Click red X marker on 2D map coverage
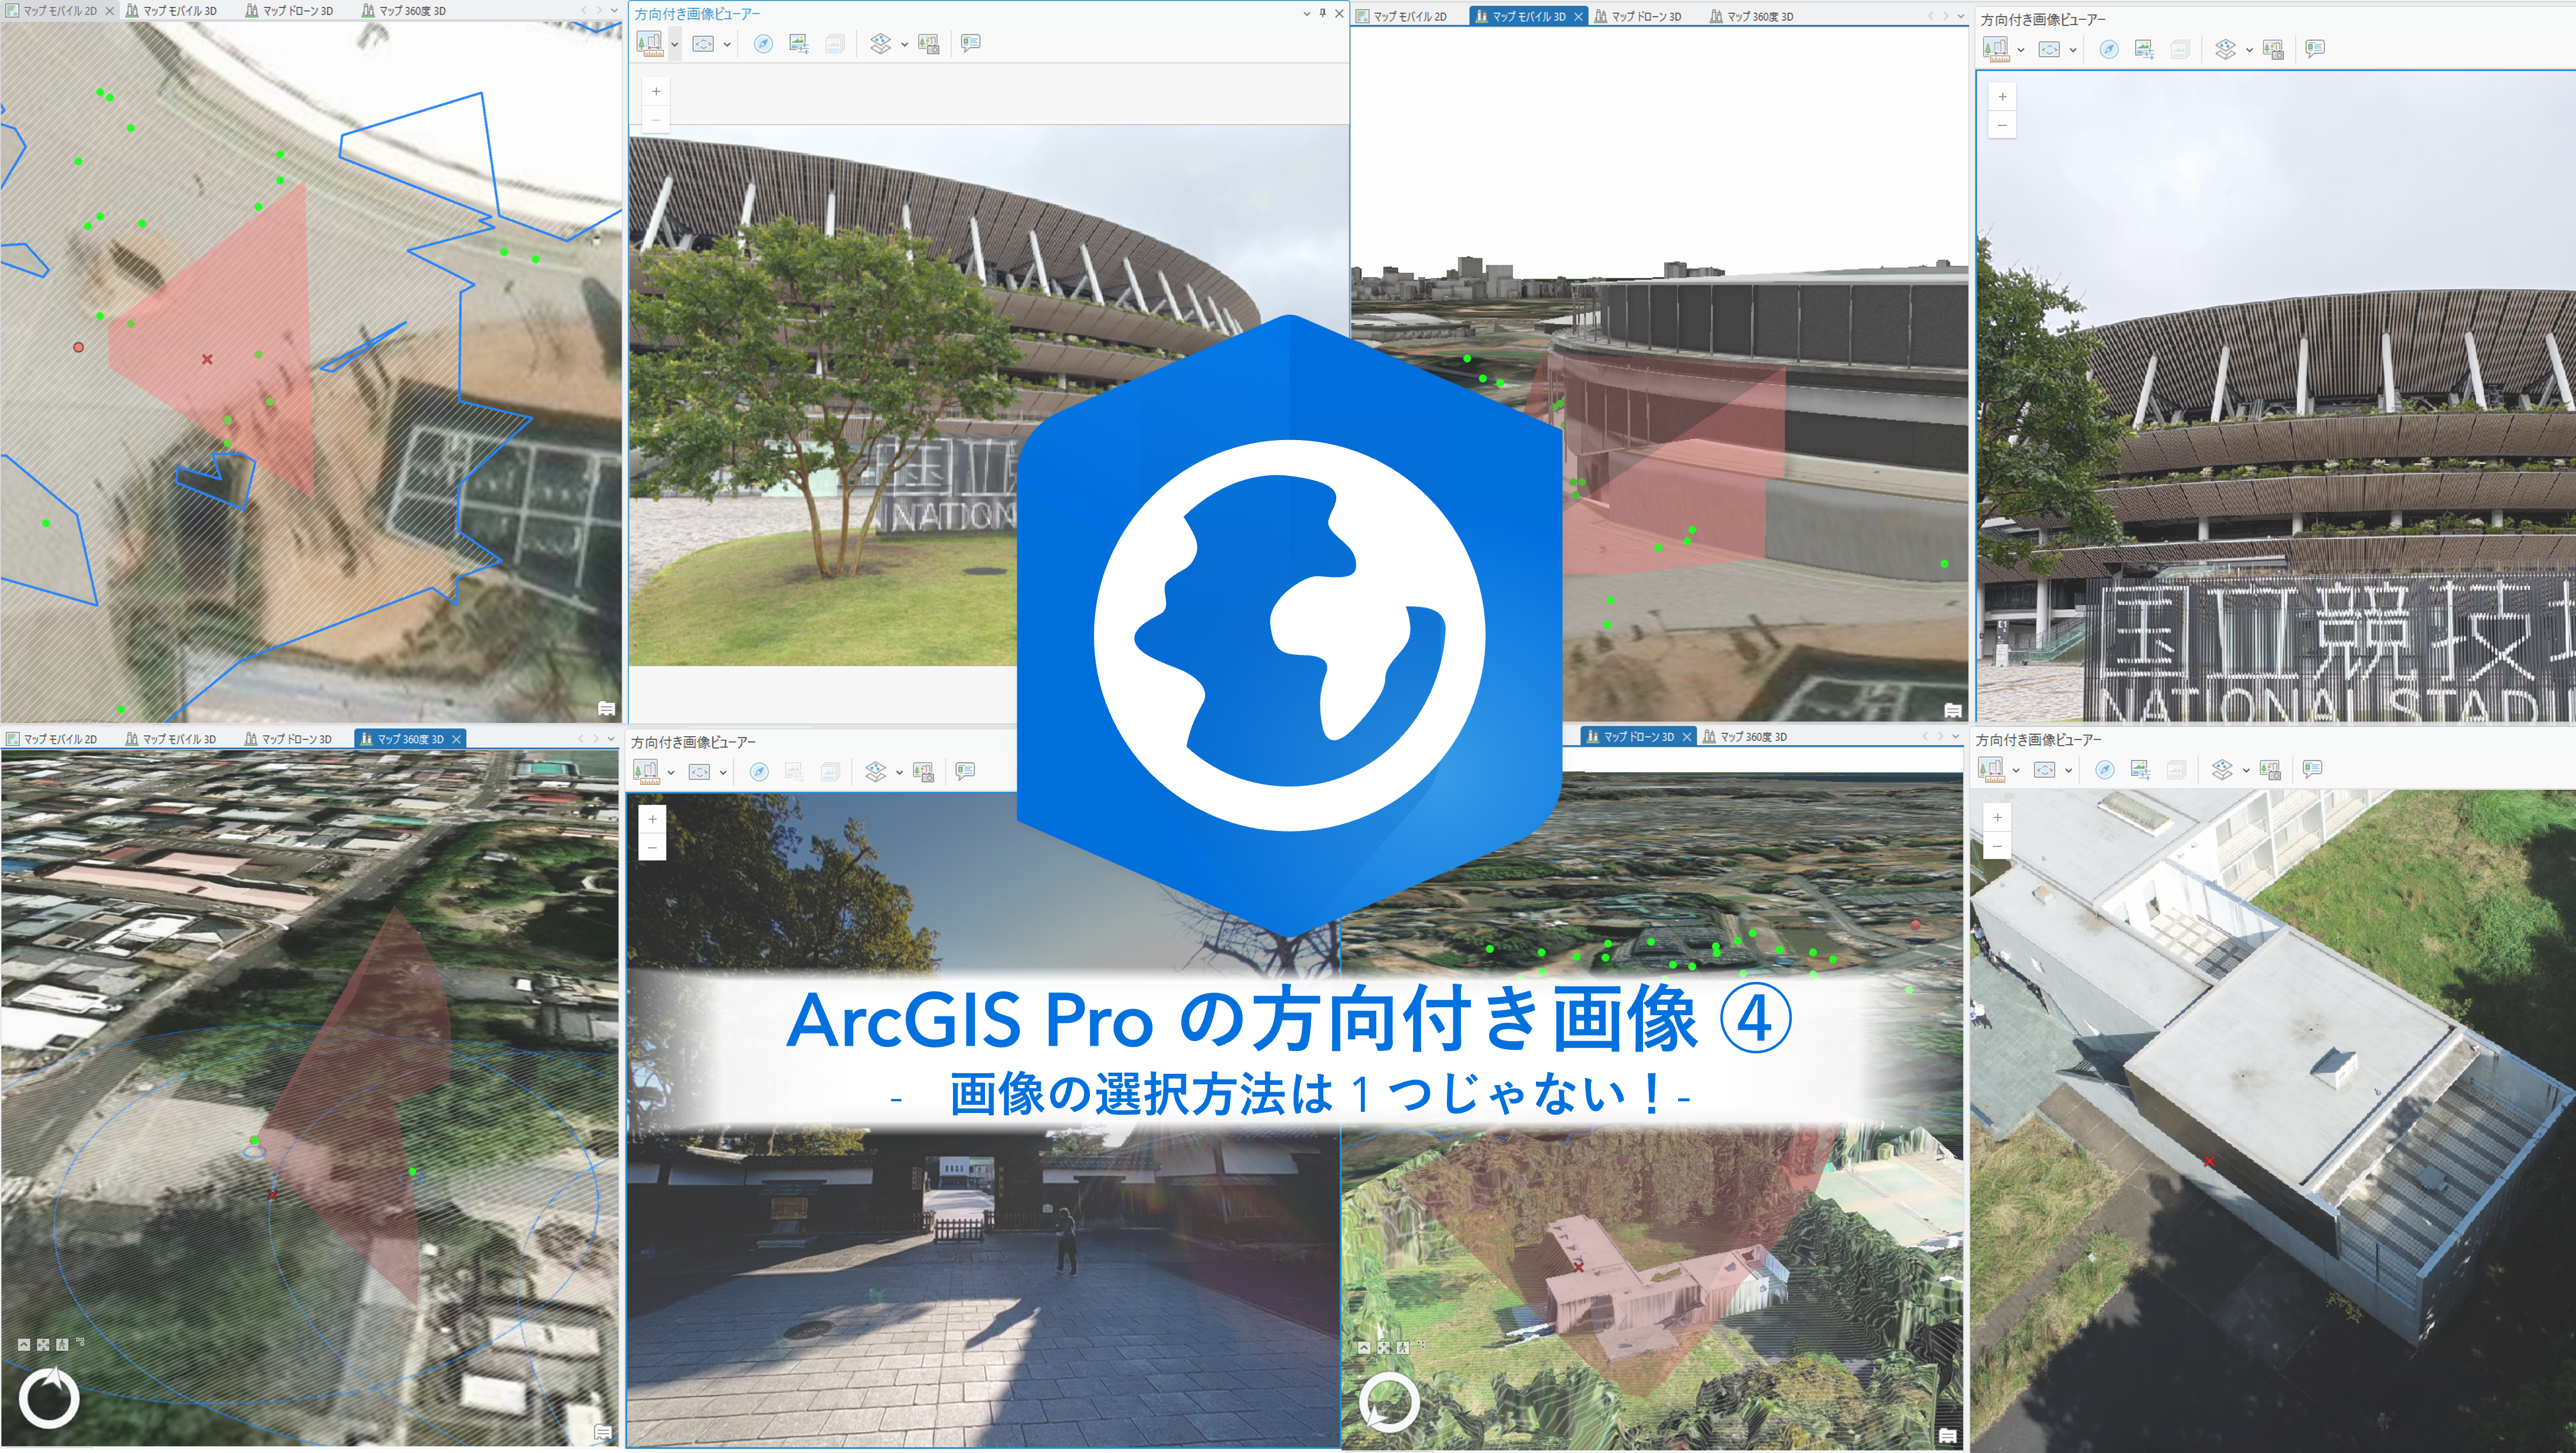This screenshot has height=1453, width=2576. click(x=207, y=359)
